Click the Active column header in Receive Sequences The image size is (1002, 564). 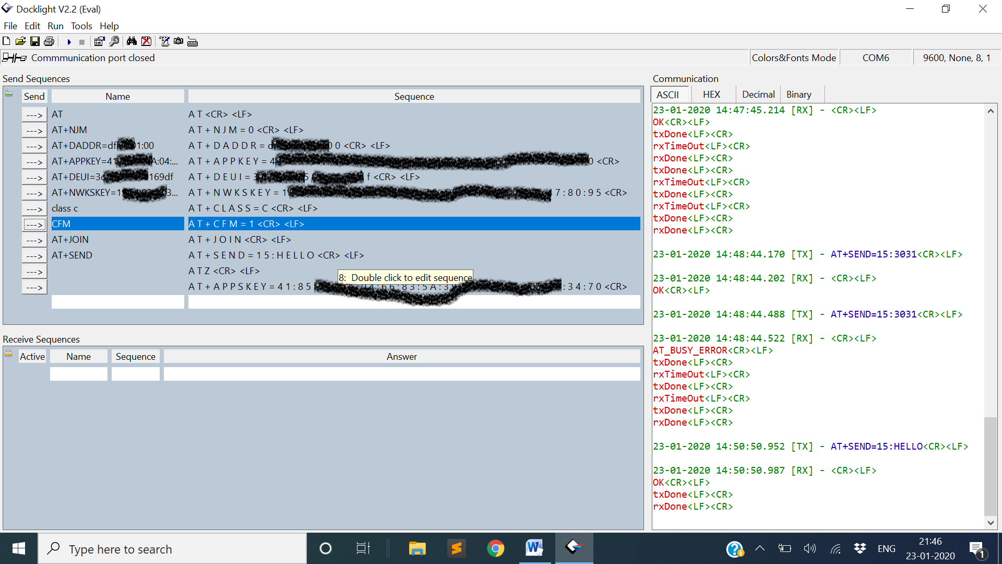pos(32,356)
